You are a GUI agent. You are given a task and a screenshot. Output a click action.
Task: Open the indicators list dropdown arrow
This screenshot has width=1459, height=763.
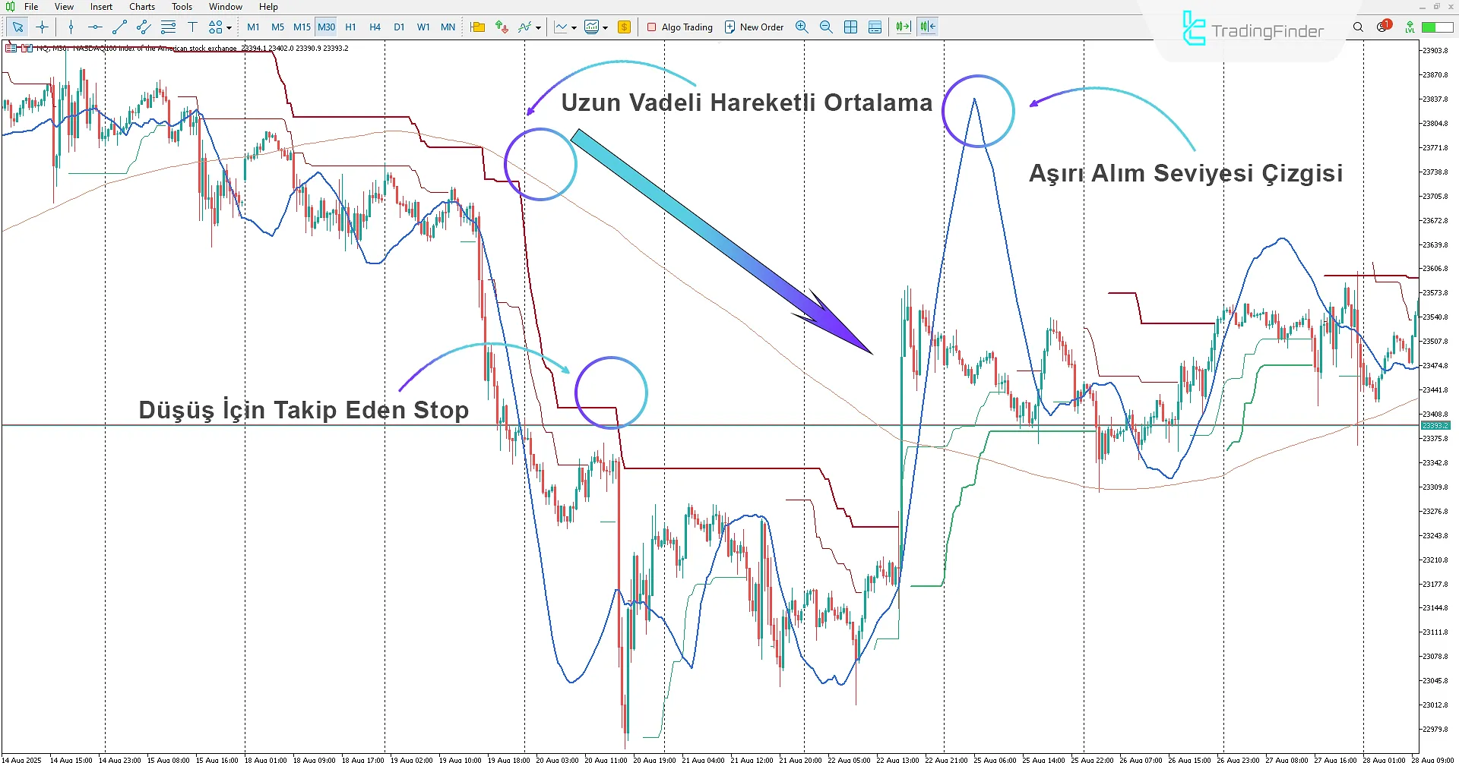(538, 28)
